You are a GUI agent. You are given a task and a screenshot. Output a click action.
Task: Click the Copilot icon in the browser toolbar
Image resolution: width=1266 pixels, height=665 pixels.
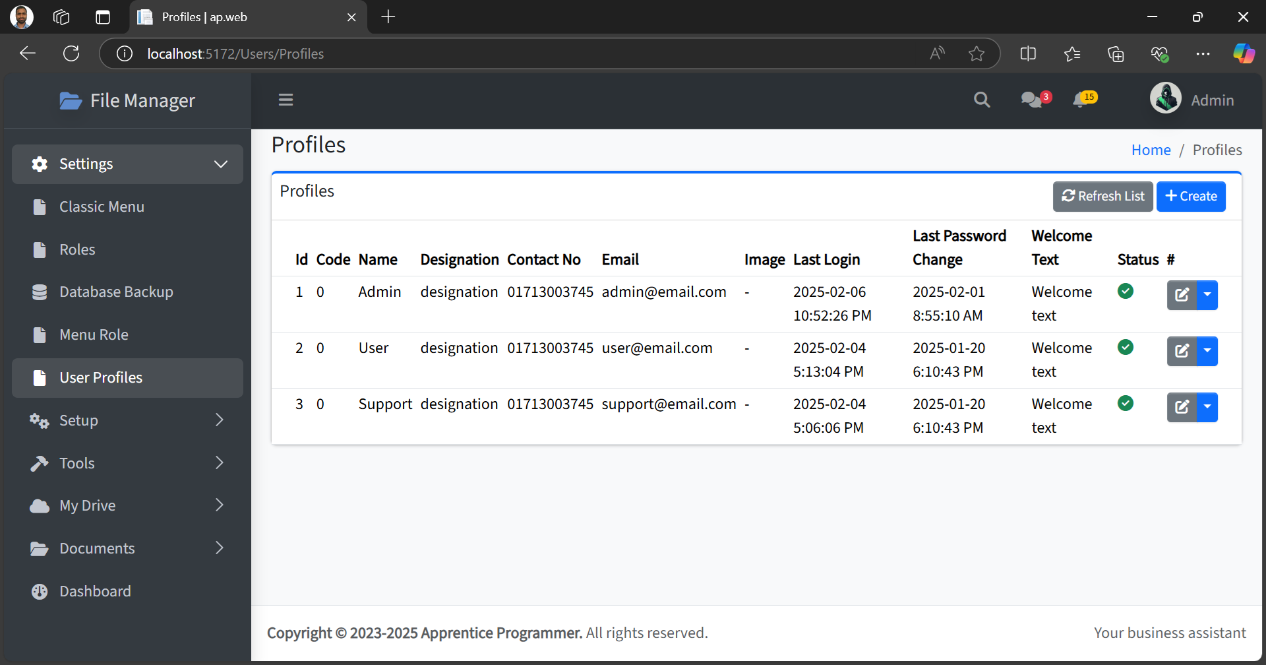[1244, 53]
